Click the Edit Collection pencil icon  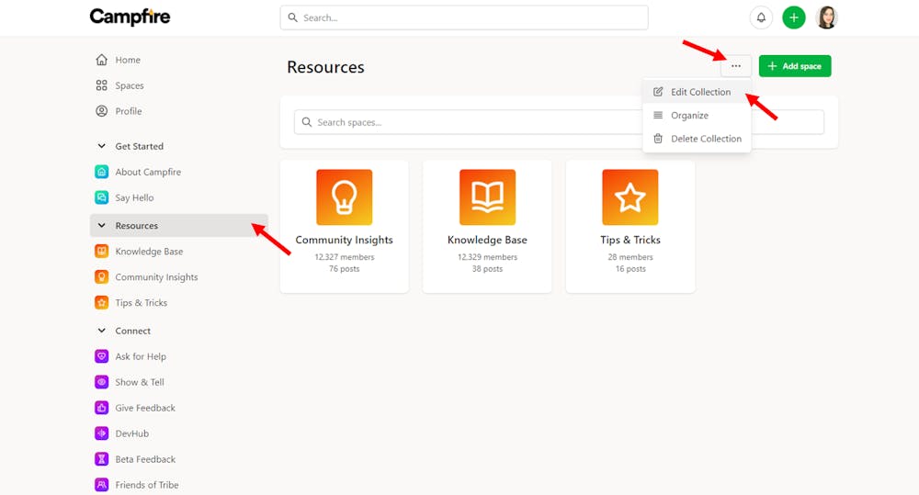(658, 92)
